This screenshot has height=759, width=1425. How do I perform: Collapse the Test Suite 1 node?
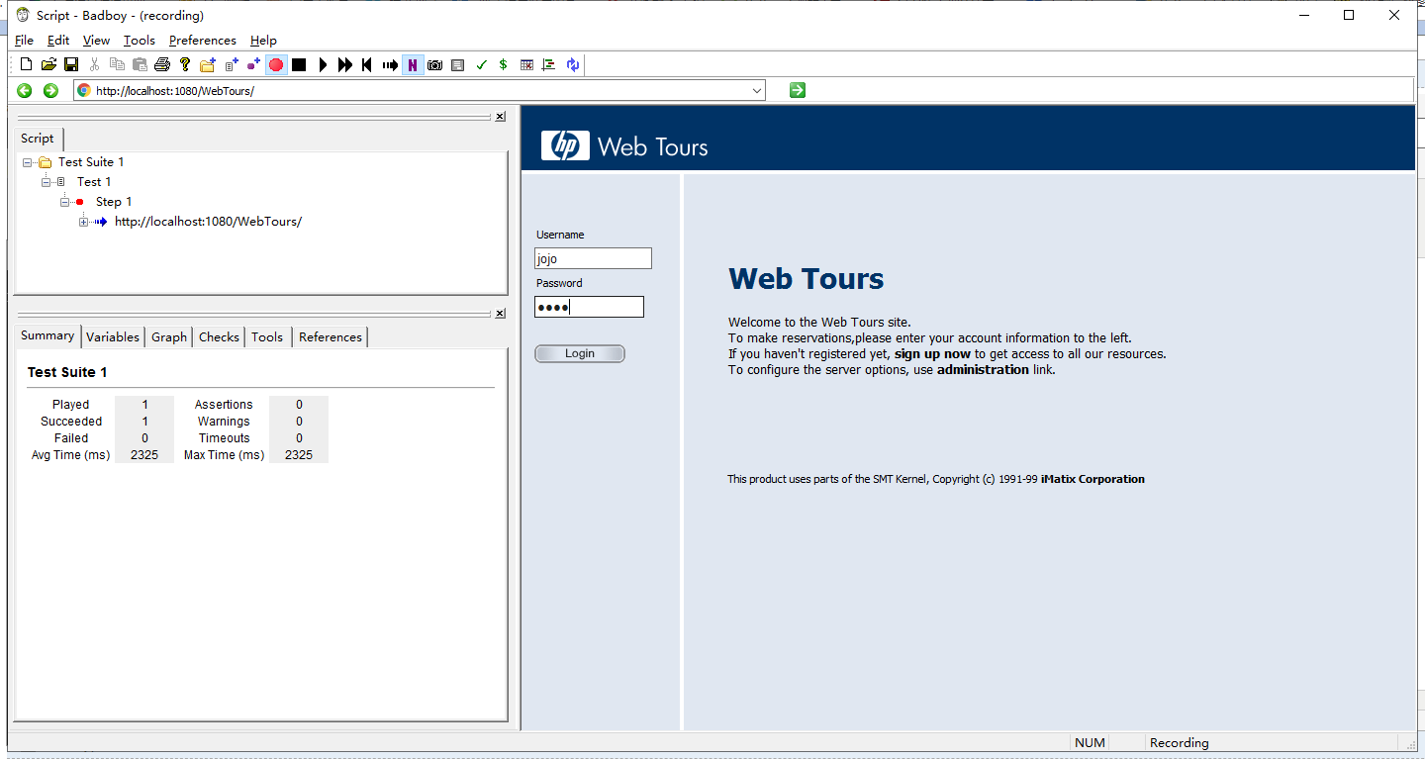pyautogui.click(x=28, y=162)
